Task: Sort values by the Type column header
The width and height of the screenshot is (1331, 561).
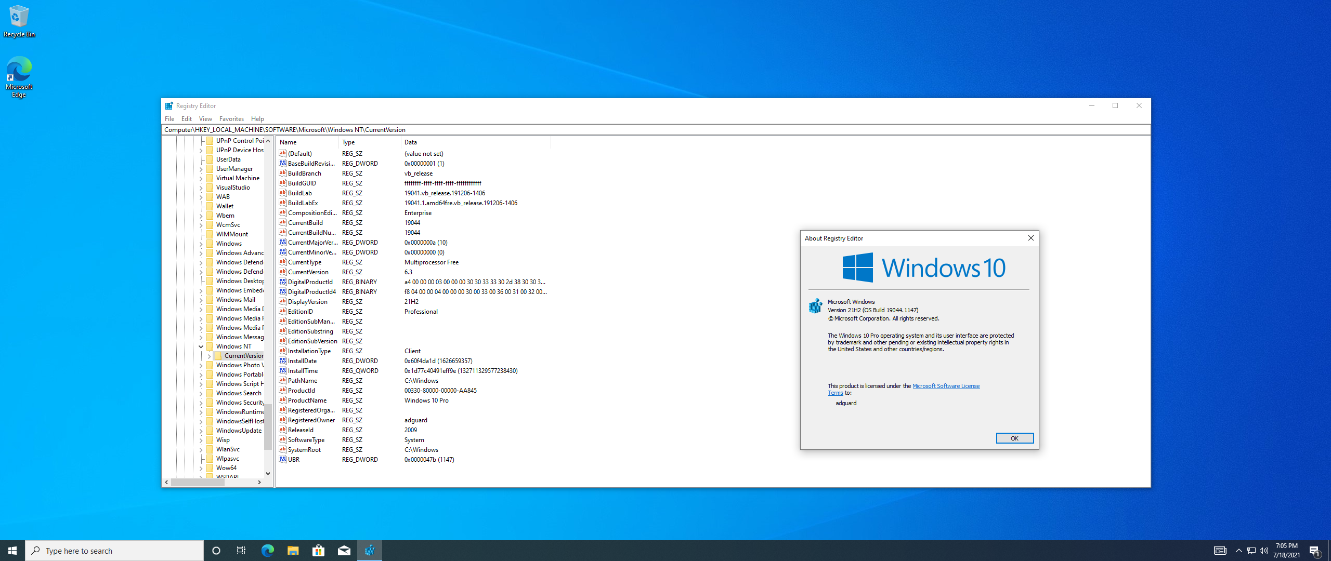Action: (370, 142)
